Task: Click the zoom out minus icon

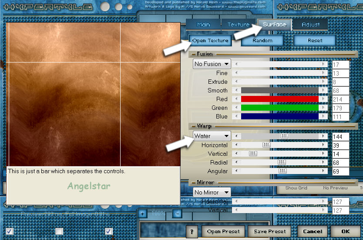Action: 177,214
